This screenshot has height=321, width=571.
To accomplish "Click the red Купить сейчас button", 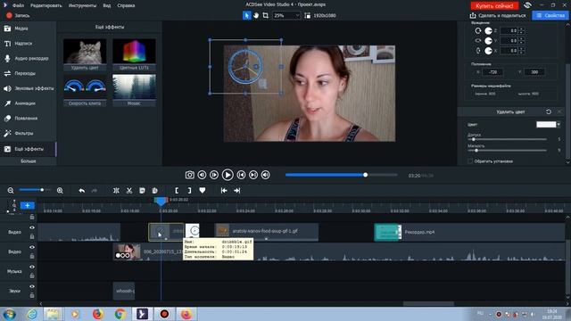I will click(x=494, y=5).
